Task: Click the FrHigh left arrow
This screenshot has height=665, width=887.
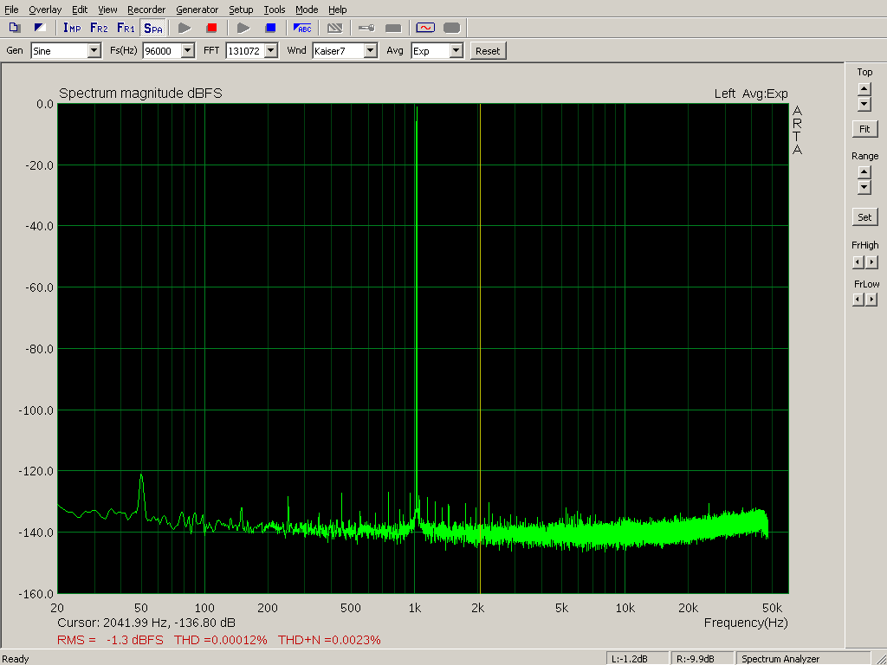Action: (x=858, y=262)
